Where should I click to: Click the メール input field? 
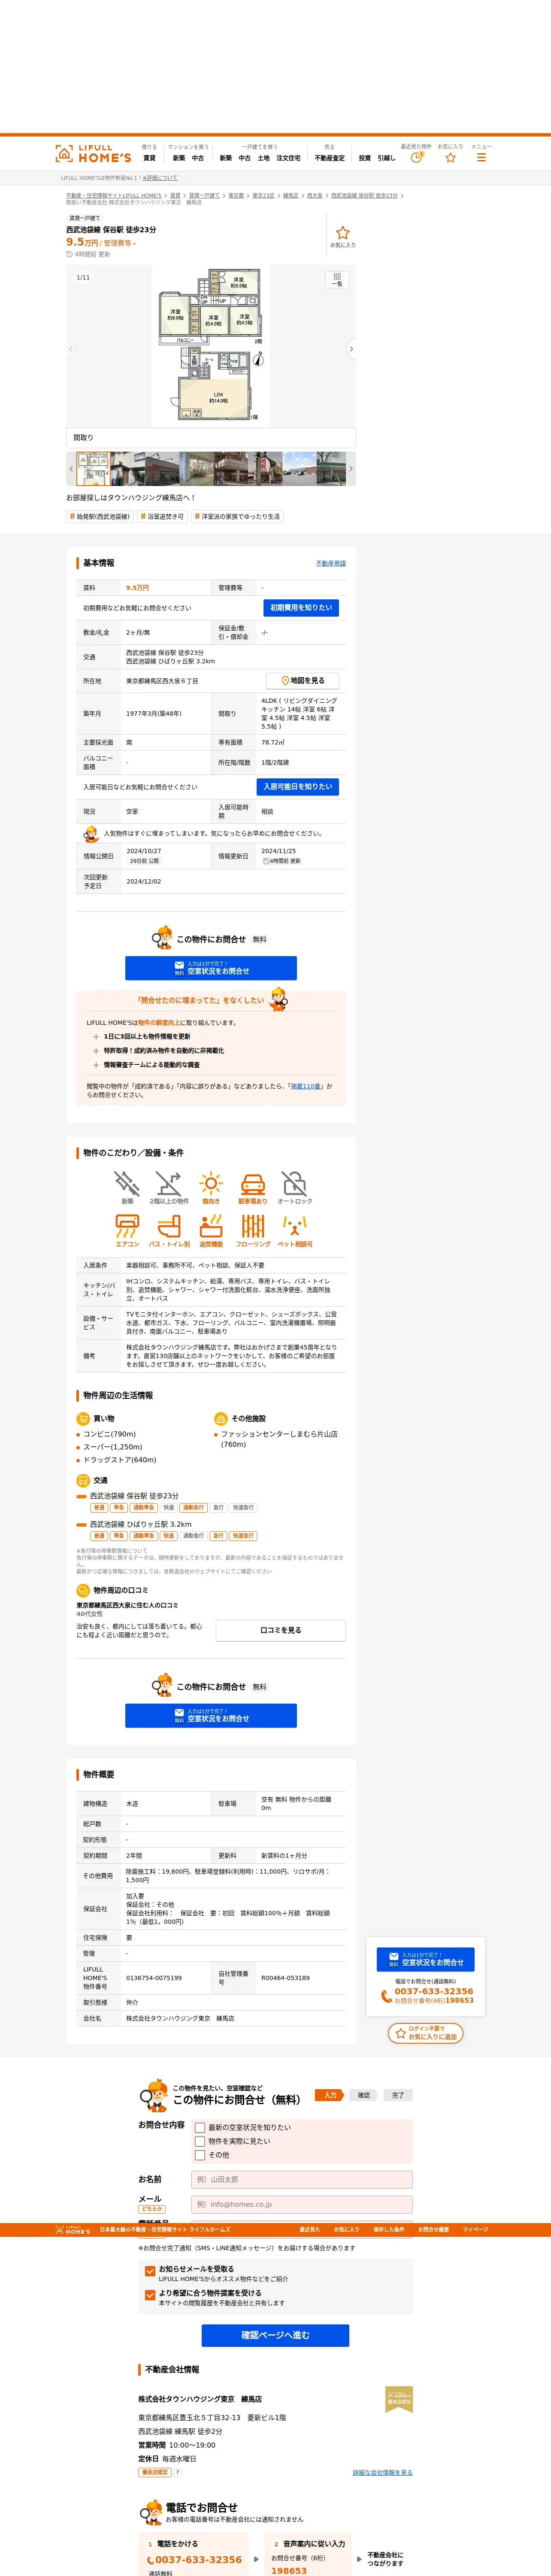click(x=302, y=2204)
